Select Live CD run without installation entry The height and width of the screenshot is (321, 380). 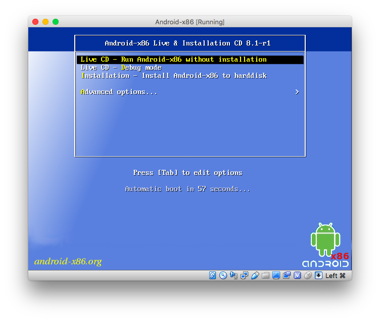click(x=190, y=60)
